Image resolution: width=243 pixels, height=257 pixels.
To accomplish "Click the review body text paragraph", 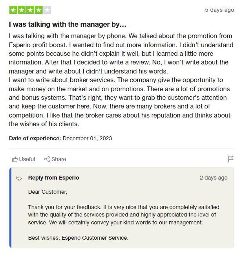I will 120,80.
